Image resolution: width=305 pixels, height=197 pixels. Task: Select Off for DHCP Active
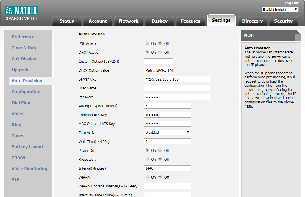(x=160, y=52)
